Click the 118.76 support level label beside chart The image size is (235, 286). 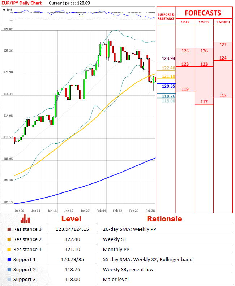pyautogui.click(x=168, y=96)
